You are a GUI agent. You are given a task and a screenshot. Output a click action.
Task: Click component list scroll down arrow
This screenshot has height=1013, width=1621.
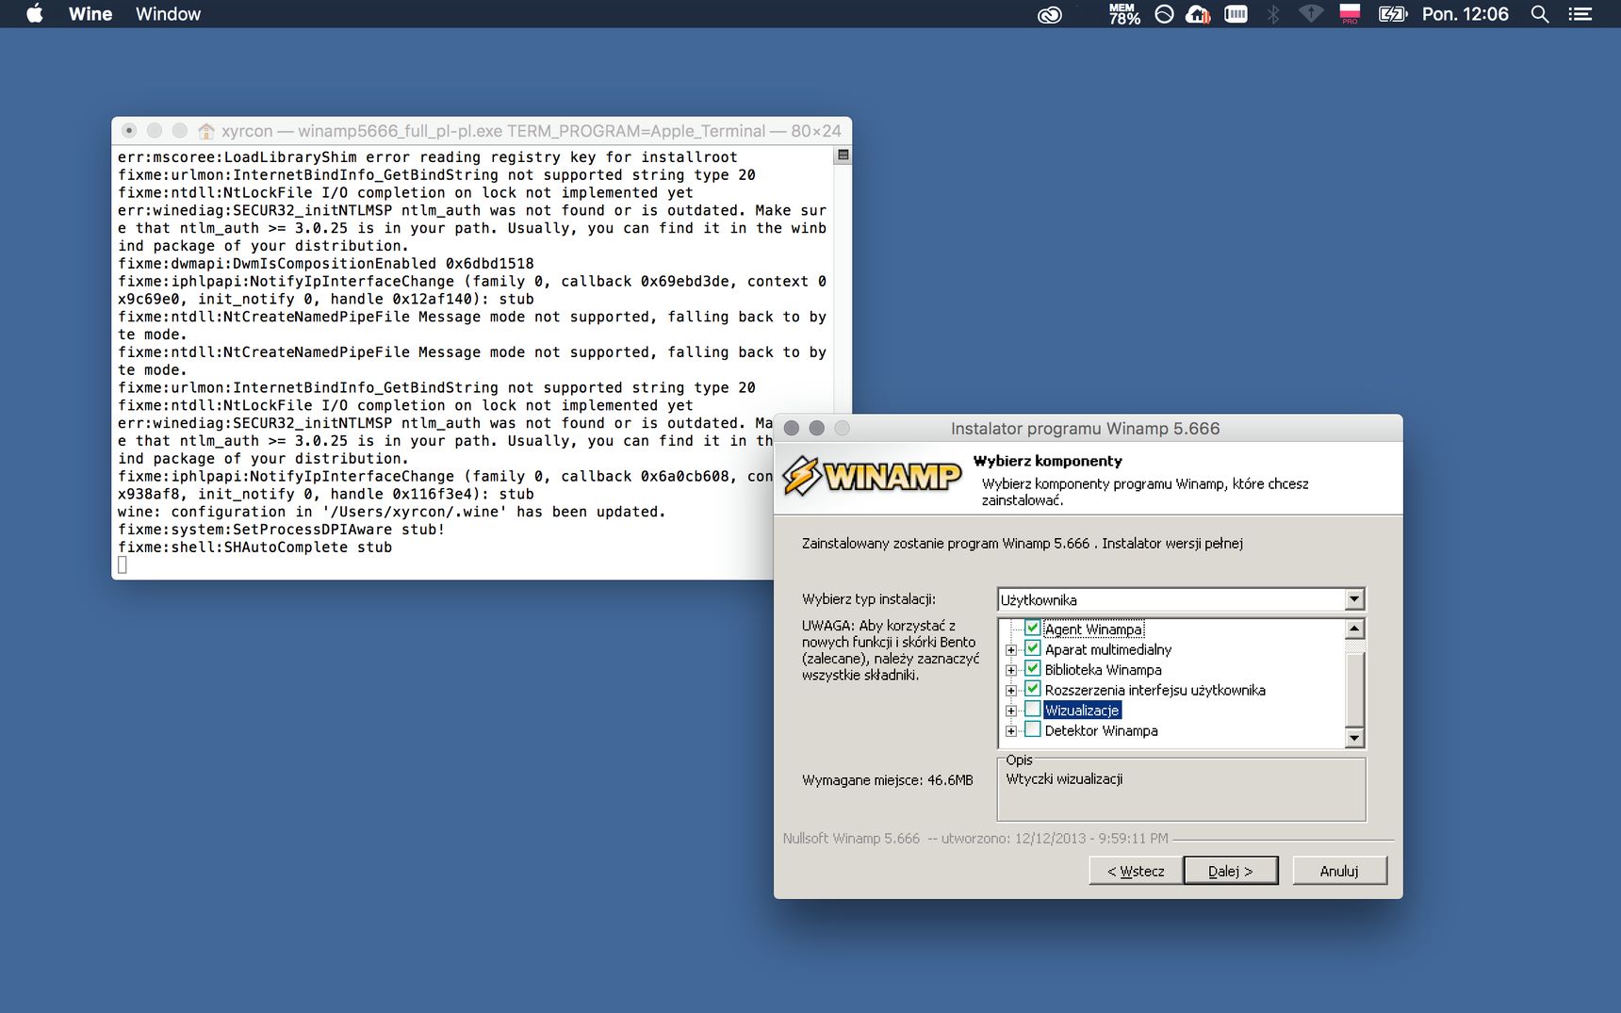(x=1354, y=738)
